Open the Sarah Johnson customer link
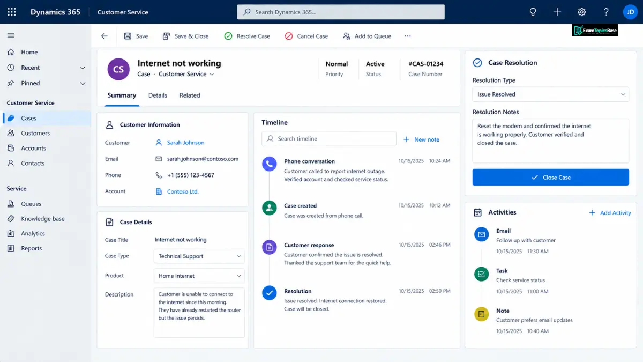 click(185, 143)
